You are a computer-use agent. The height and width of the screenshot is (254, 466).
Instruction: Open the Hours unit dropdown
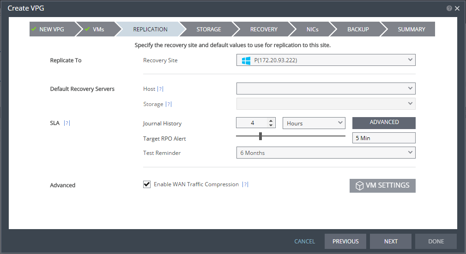coord(314,123)
